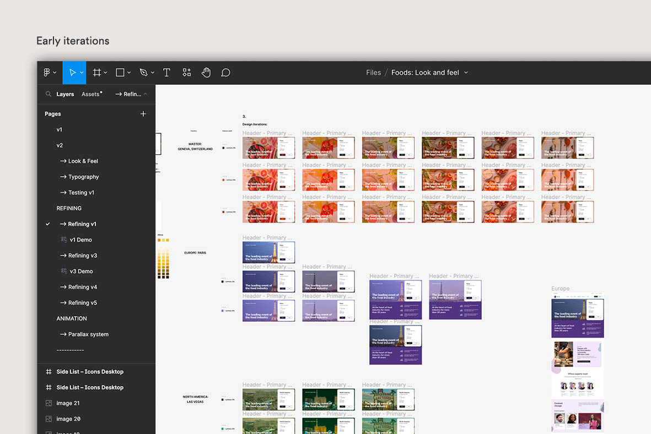
Task: Open the v1 Demo page
Action: [80, 240]
